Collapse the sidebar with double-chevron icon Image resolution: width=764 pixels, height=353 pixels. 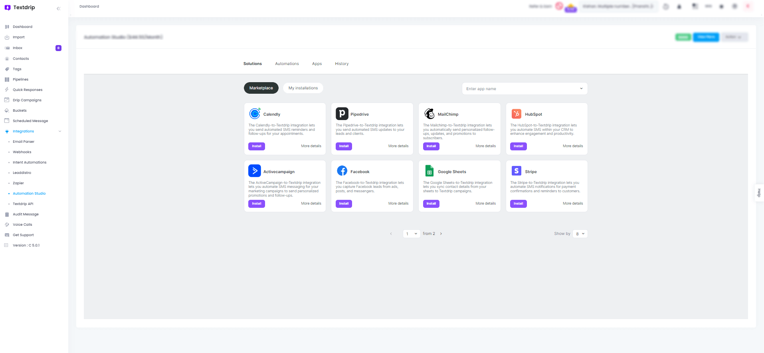58,8
